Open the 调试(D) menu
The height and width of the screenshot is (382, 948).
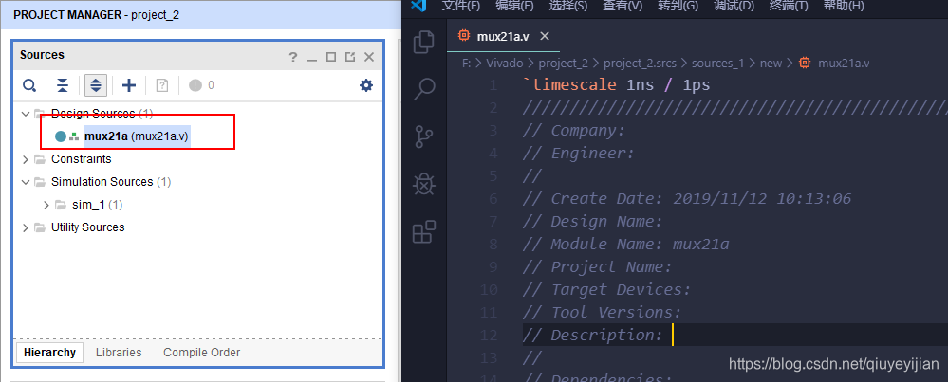734,6
